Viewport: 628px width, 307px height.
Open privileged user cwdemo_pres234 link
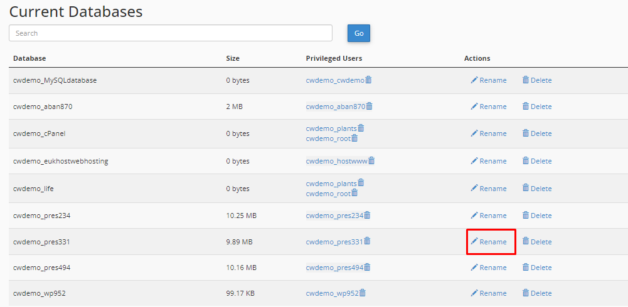334,216
